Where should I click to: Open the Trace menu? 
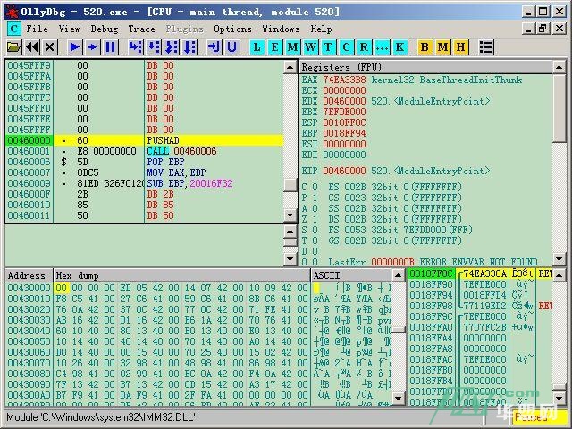(x=141, y=29)
